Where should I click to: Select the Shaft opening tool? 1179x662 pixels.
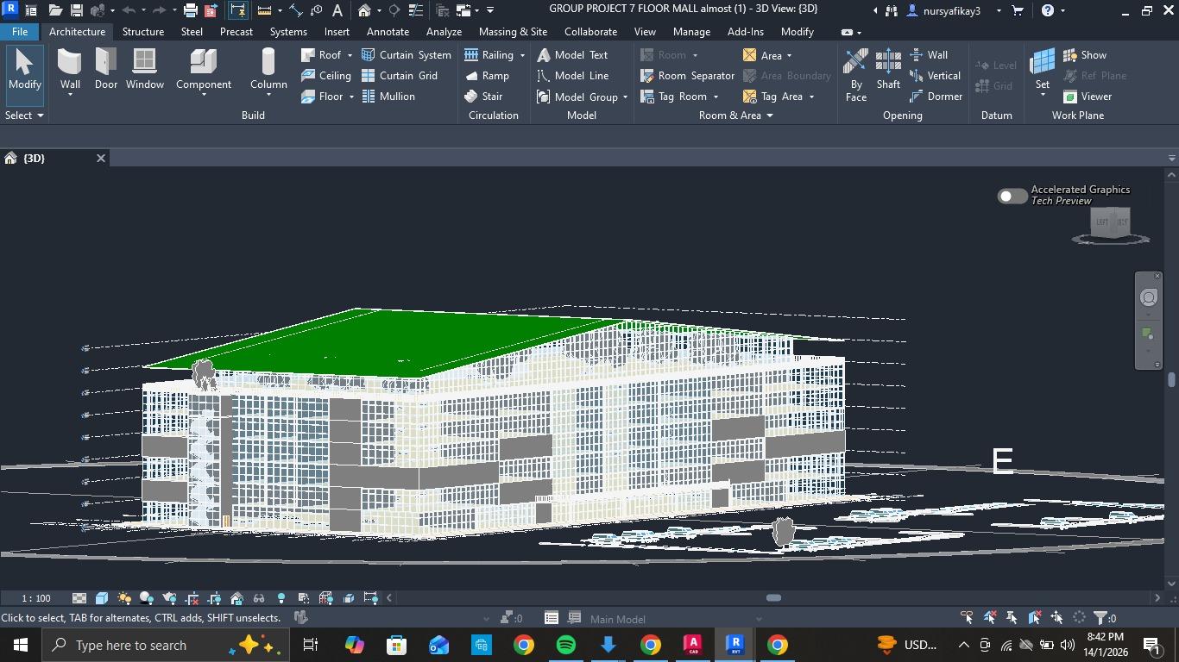tap(888, 69)
